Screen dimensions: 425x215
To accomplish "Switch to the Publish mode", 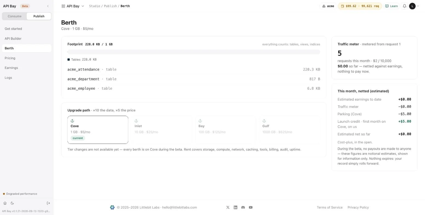I will click(39, 16).
